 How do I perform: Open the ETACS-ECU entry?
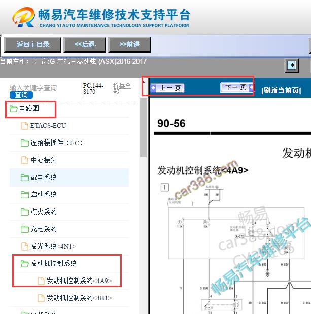[x=48, y=126]
